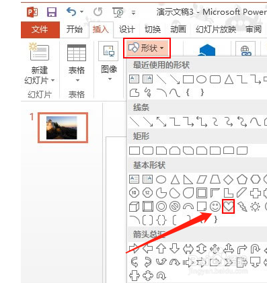Select Curved Arrow Connector in 线条

click(229, 121)
